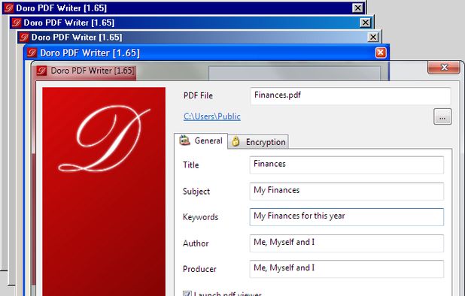This screenshot has width=465, height=296.
Task: Click the 'Keywords' label text
Action: pos(200,217)
